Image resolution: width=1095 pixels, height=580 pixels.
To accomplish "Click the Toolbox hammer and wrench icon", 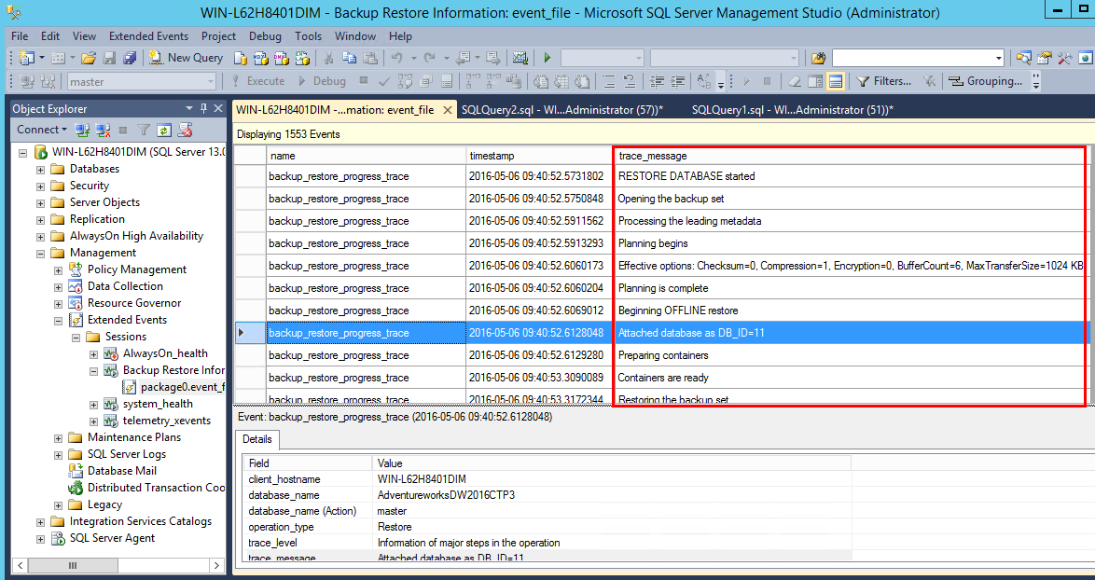I will pos(1064,58).
